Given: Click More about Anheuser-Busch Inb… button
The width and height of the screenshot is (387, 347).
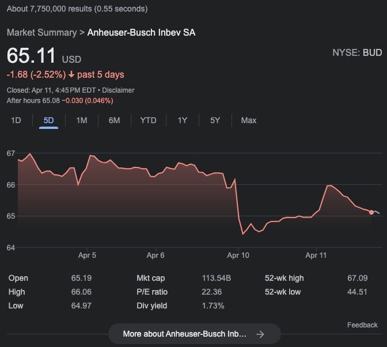Looking at the screenshot, I should point(195,334).
